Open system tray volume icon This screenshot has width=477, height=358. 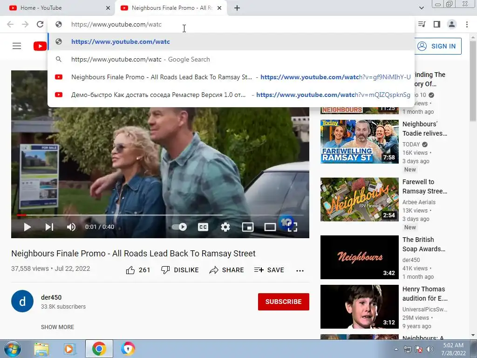[x=430, y=349]
